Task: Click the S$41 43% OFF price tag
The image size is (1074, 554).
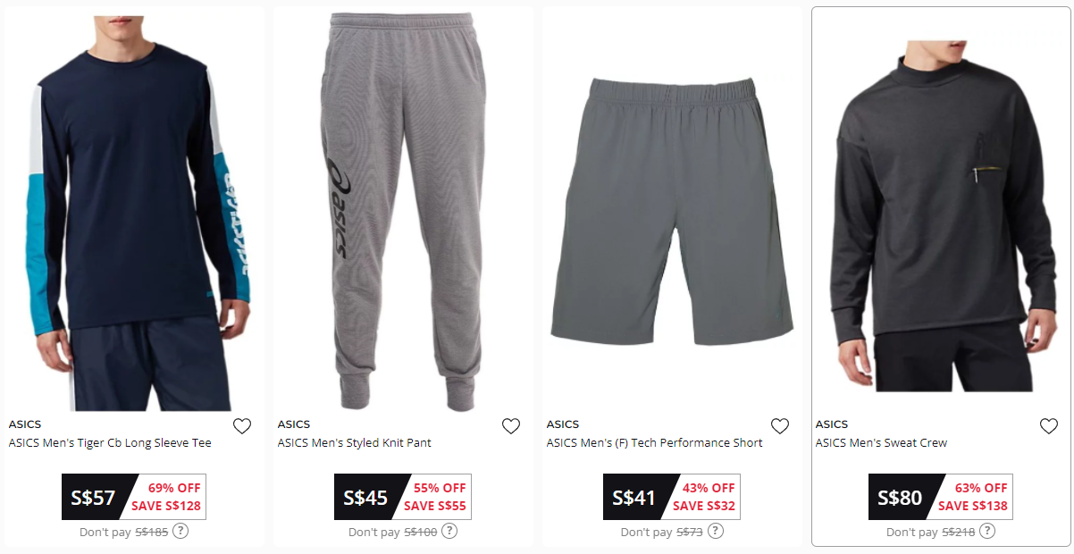Action: (672, 497)
